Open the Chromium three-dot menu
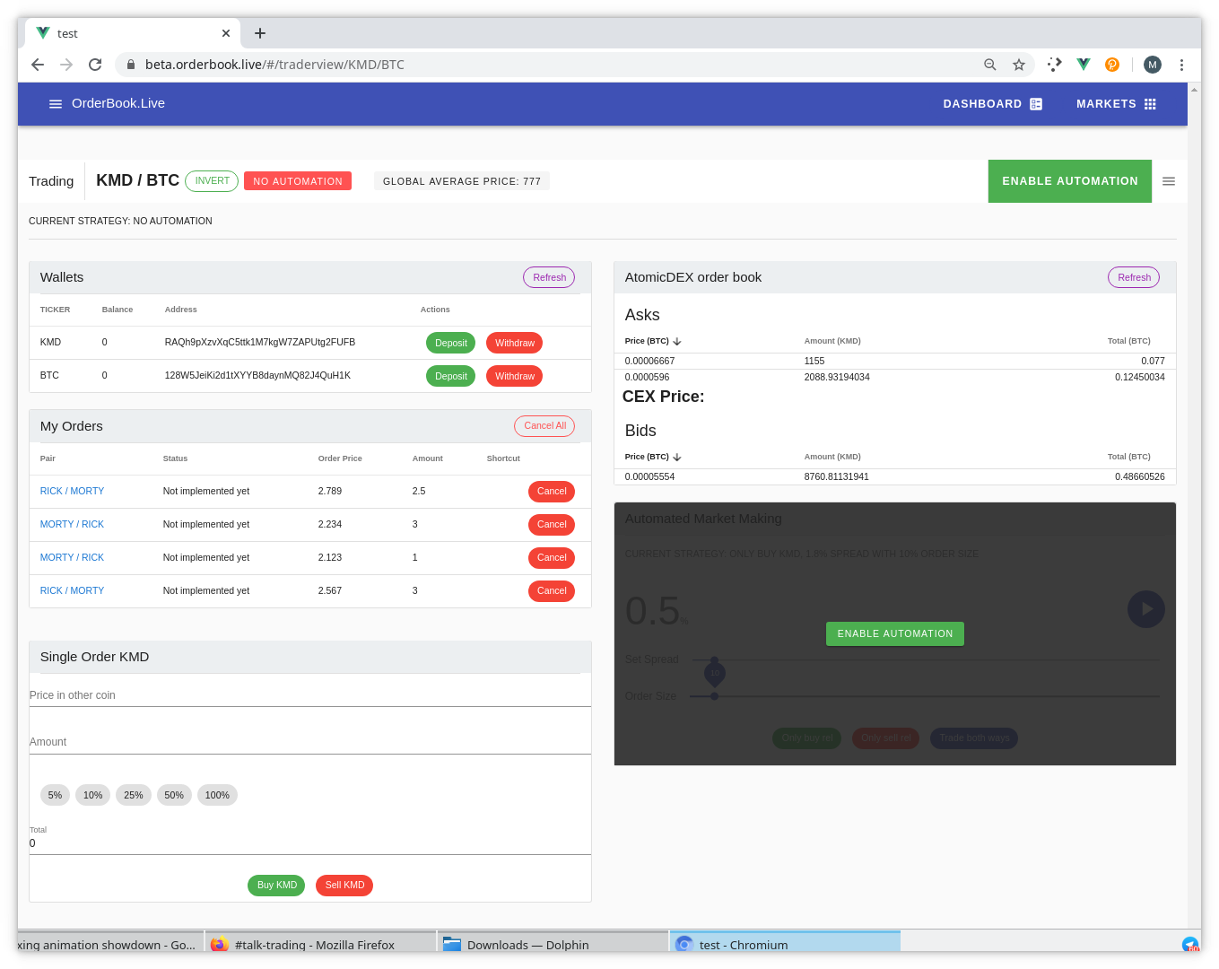The width and height of the screenshot is (1219, 969). click(1181, 65)
